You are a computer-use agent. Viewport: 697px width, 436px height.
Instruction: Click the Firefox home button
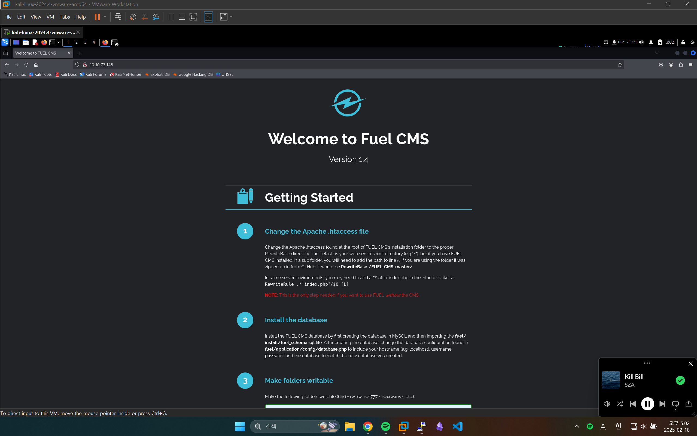(36, 65)
